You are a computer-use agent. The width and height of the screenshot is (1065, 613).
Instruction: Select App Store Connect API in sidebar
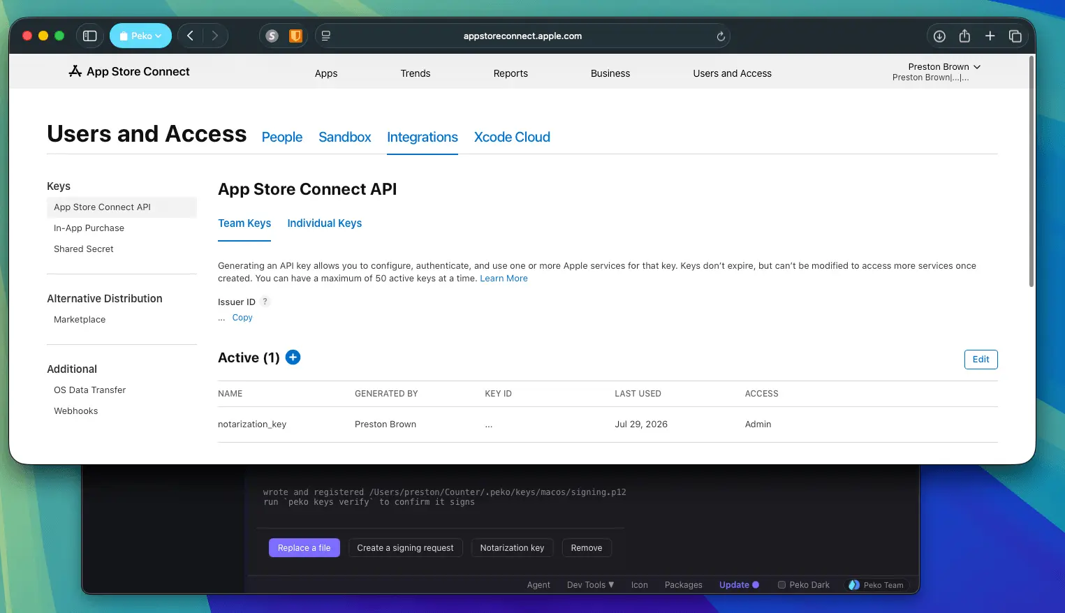122,207
